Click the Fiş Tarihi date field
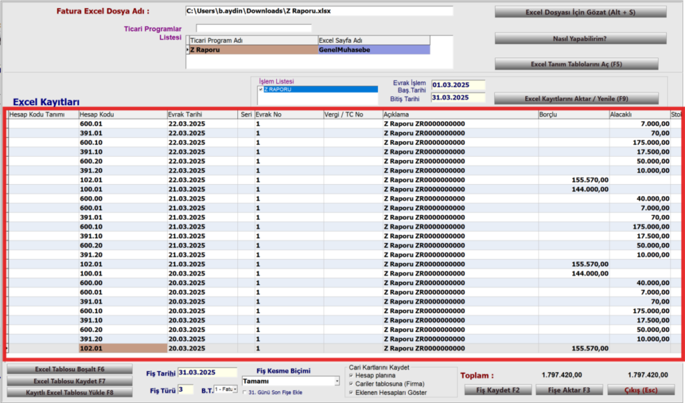 pyautogui.click(x=207, y=372)
